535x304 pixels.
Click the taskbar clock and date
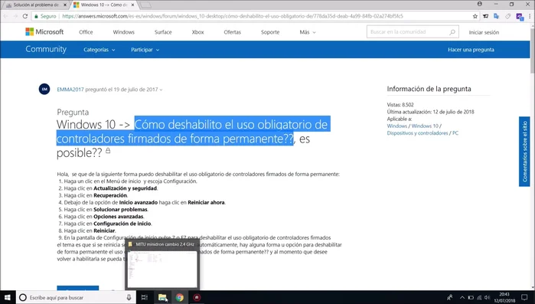(504, 298)
